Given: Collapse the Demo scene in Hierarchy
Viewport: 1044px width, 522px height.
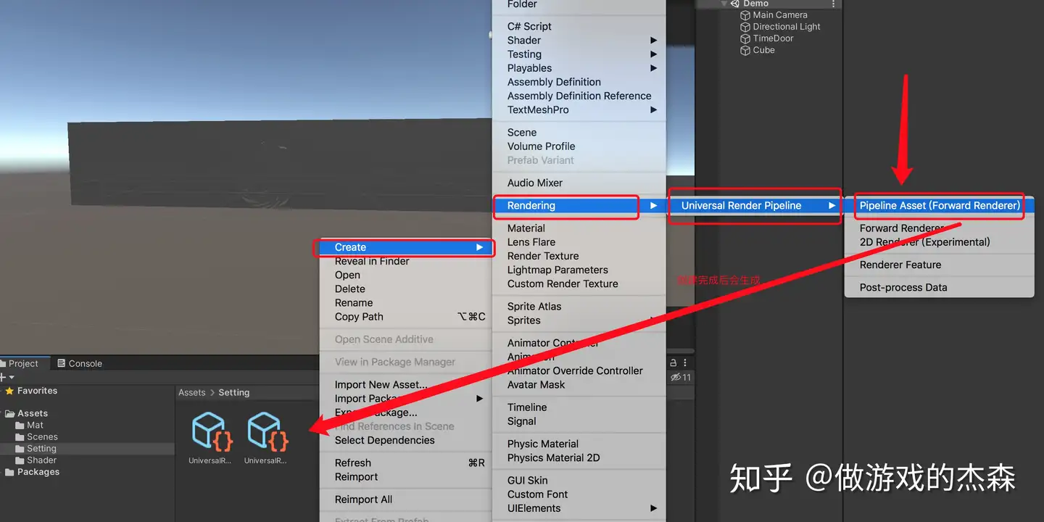Looking at the screenshot, I should click(724, 4).
